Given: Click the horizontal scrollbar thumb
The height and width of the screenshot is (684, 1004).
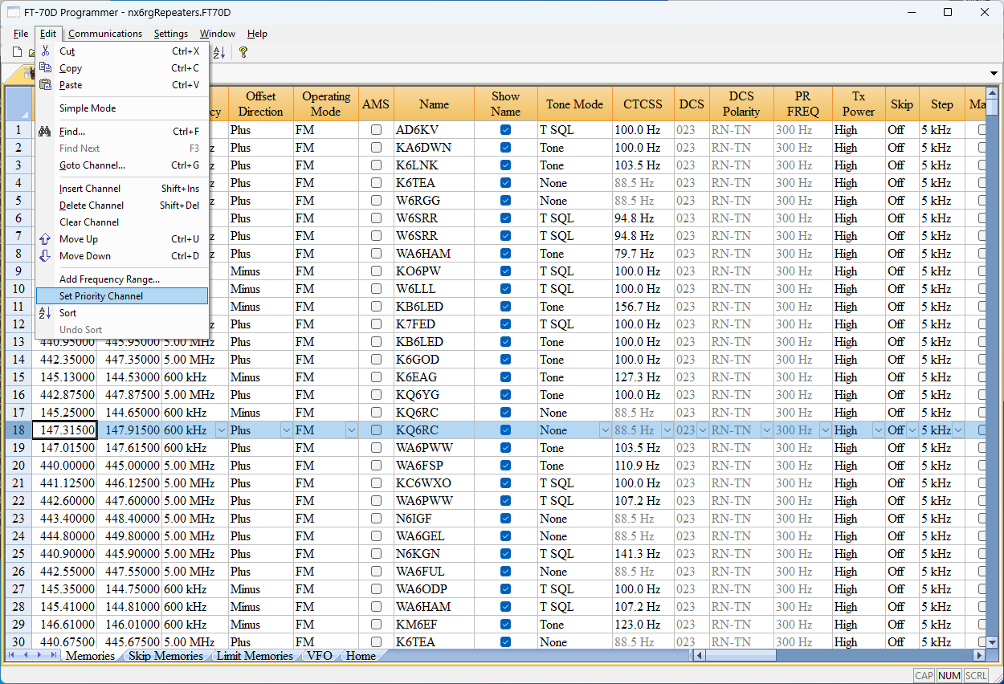Looking at the screenshot, I should coord(742,656).
